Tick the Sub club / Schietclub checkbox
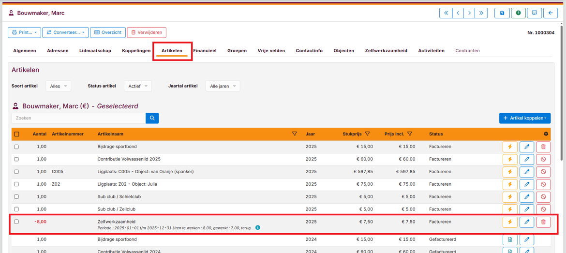 (16, 197)
